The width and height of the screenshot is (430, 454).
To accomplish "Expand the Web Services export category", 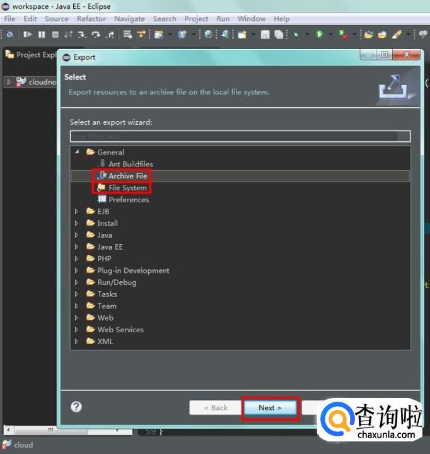I will [x=76, y=330].
